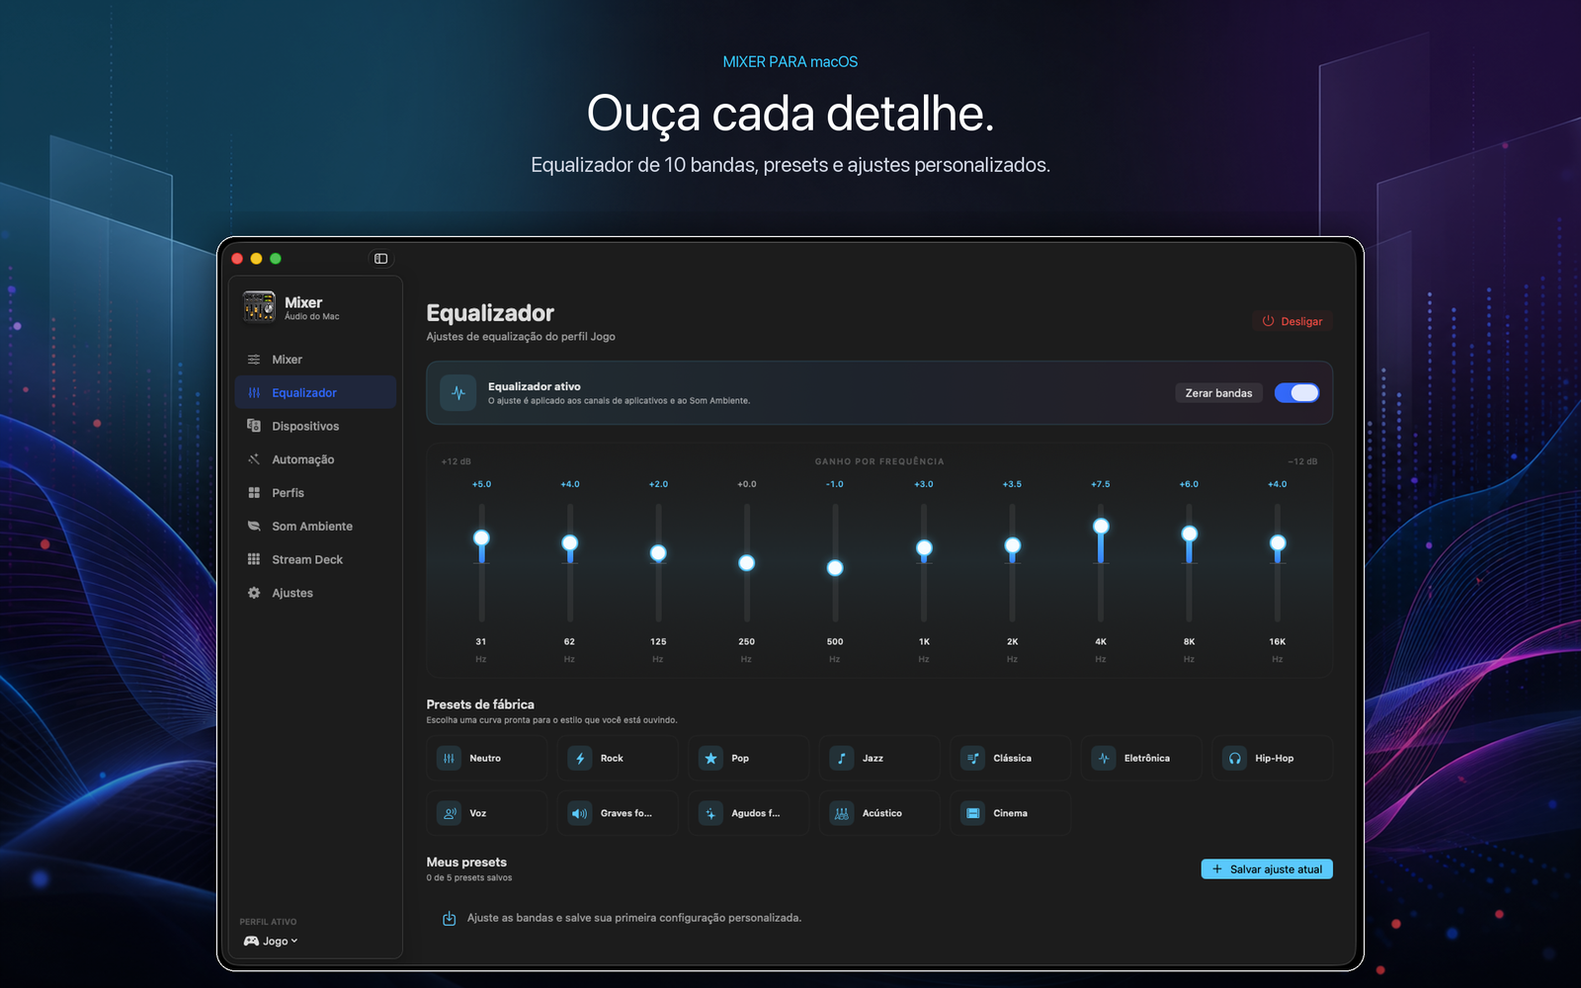Screen dimensions: 1581x988
Task: Click the Stream Deck grid icon
Action: click(254, 559)
